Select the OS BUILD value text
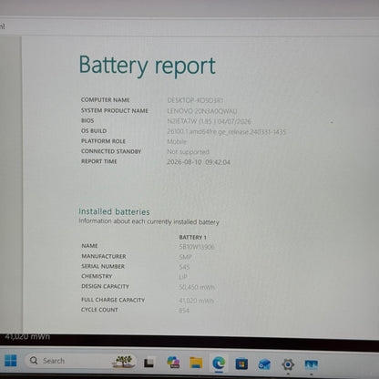This screenshot has height=379, width=379. (227, 132)
